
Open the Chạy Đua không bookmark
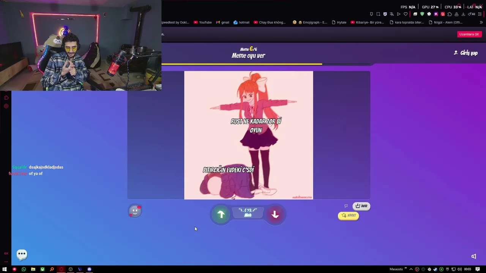click(270, 22)
